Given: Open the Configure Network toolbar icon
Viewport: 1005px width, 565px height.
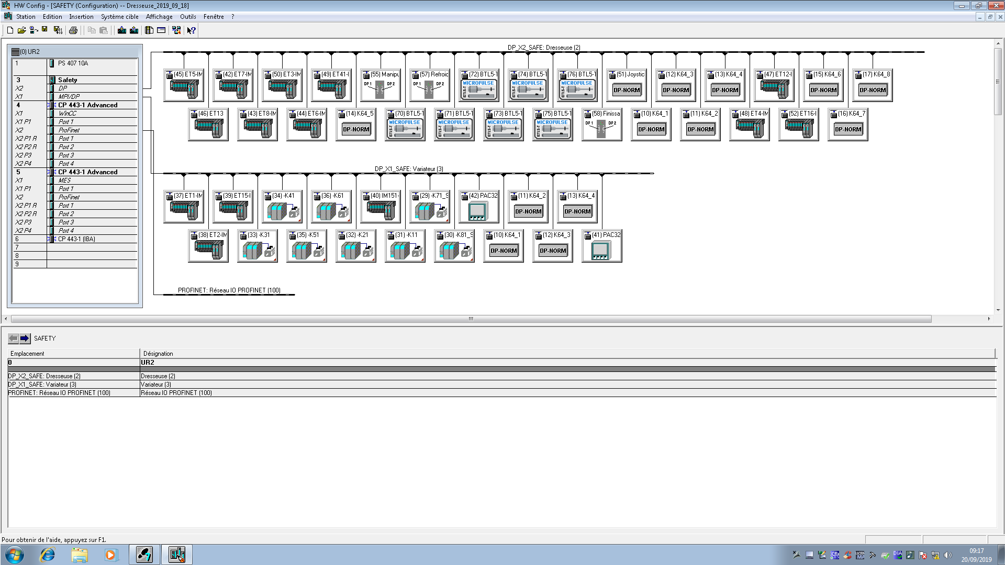Looking at the screenshot, I should point(176,30).
